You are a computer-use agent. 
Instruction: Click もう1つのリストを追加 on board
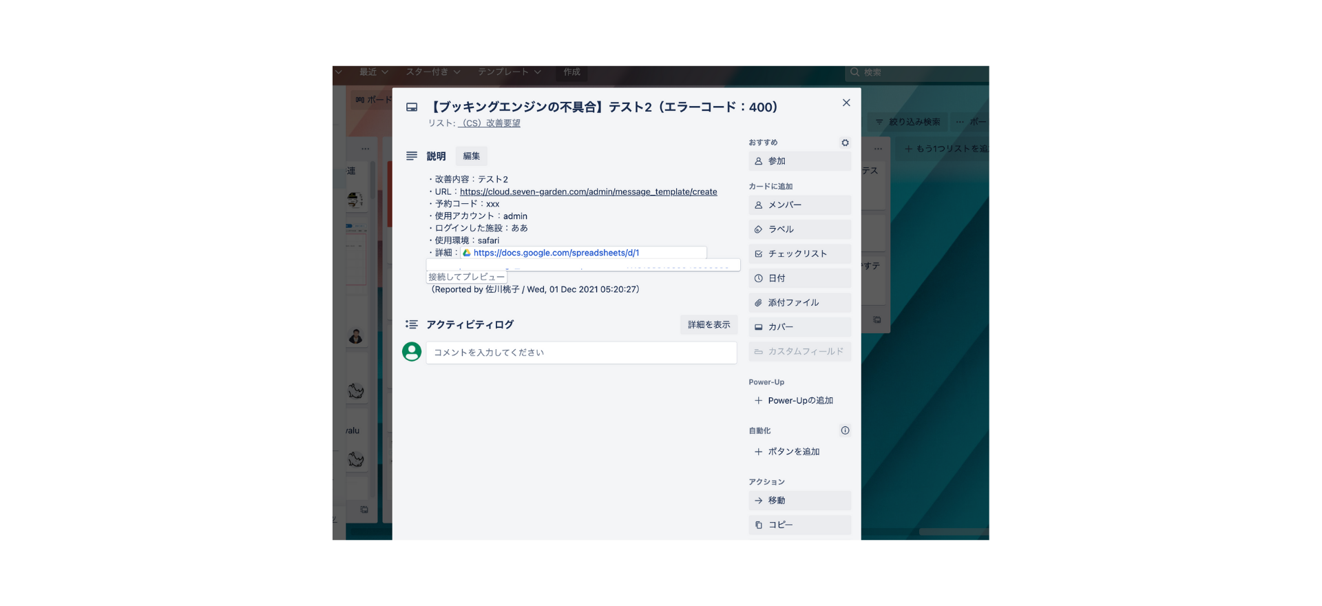[947, 149]
